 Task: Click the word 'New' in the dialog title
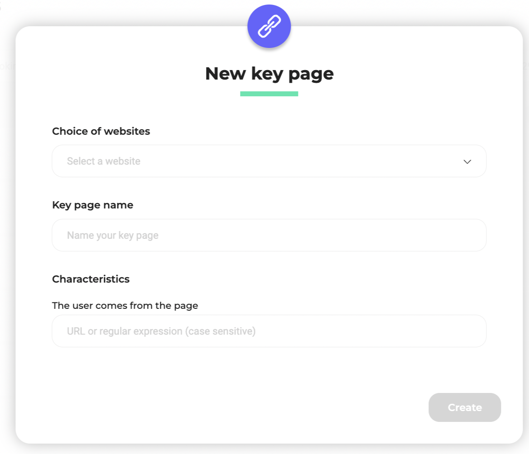click(225, 74)
